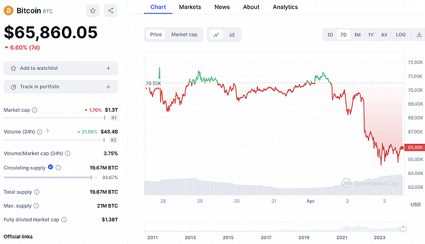This screenshot has width=425, height=244.
Task: Show Fully diluted market cap info icon
Action: pos(64,220)
